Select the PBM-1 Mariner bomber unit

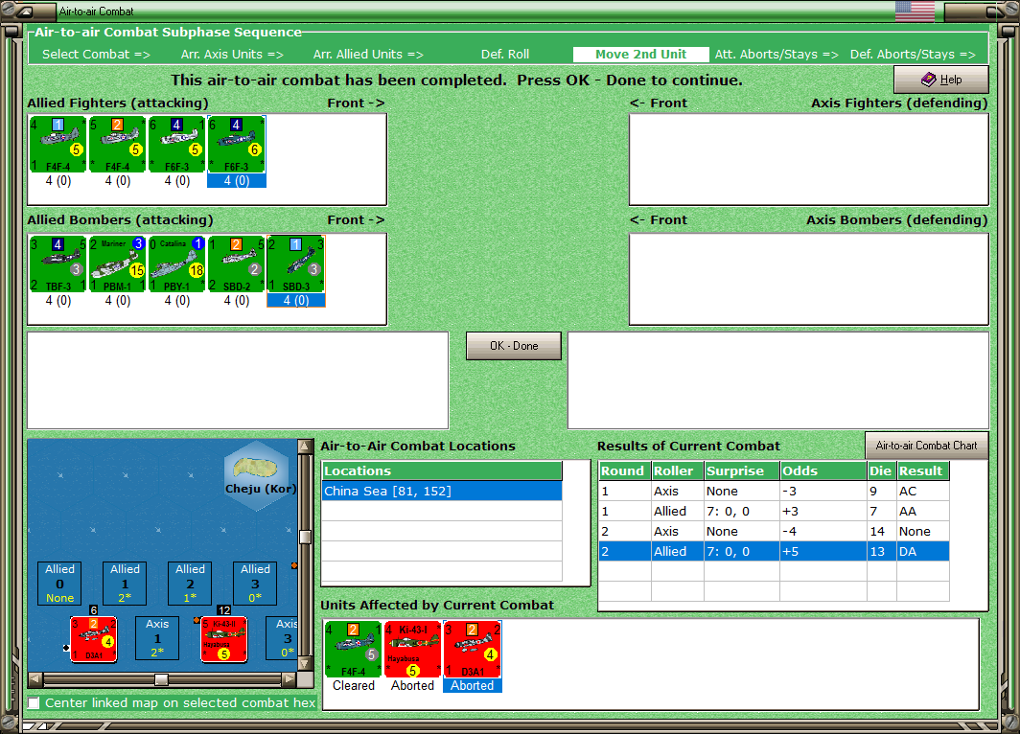117,264
